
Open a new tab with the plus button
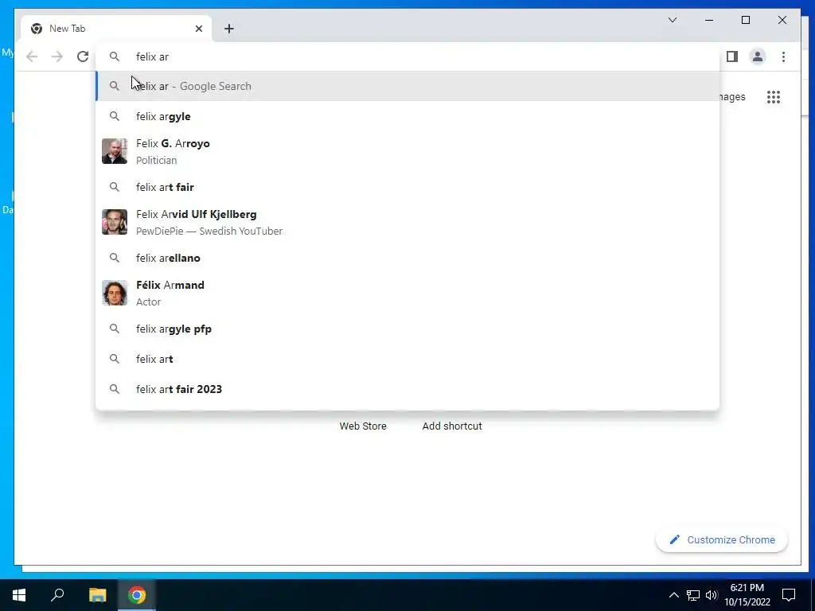229,29
